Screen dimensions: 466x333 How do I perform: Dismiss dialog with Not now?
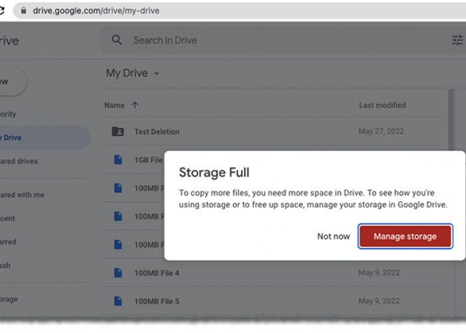click(334, 236)
